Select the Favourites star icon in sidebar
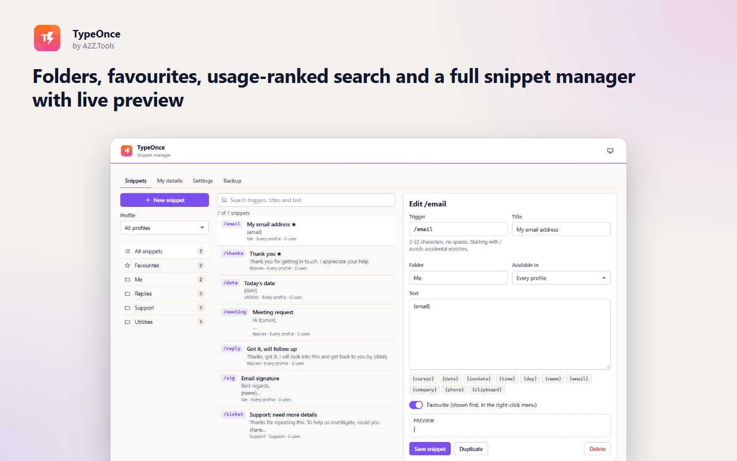The height and width of the screenshot is (461, 737). coord(127,266)
